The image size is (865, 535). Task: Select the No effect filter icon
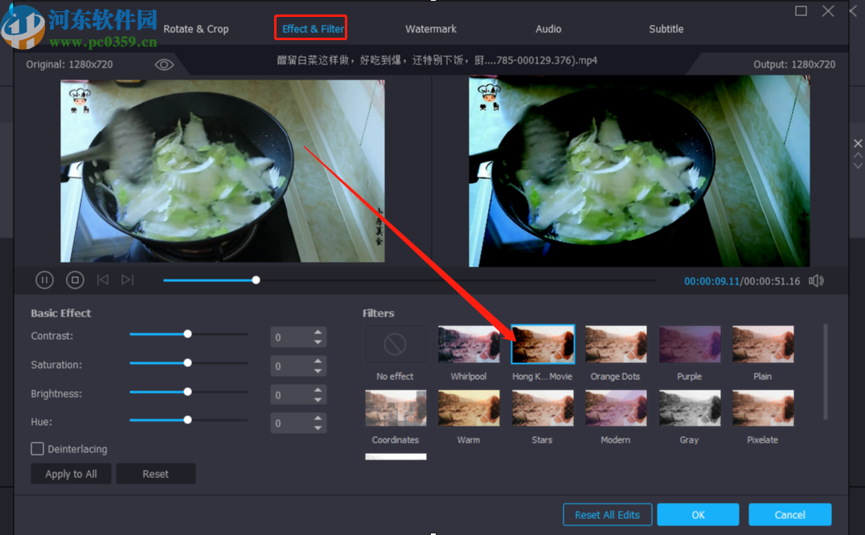pos(395,343)
